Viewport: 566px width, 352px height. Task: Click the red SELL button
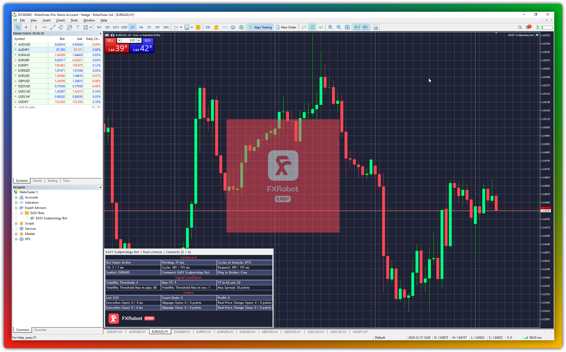110,40
